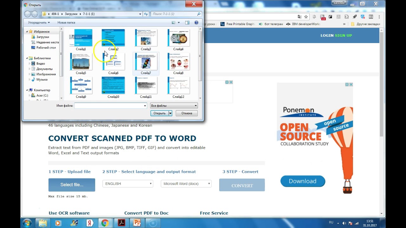Click the Select file... upload button

[x=72, y=185]
